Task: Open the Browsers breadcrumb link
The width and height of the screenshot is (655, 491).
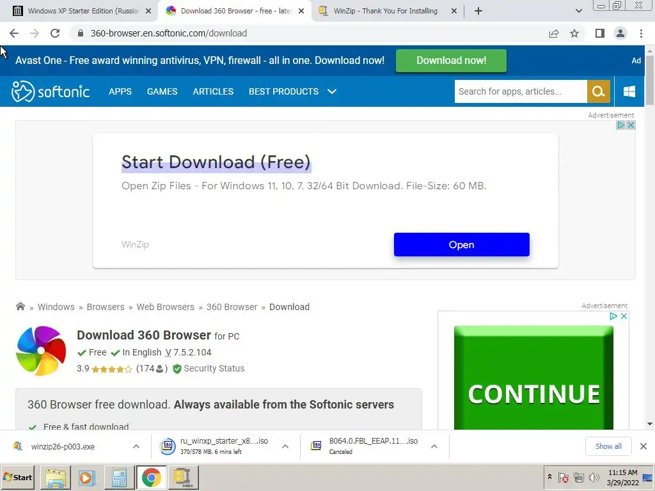Action: point(106,307)
